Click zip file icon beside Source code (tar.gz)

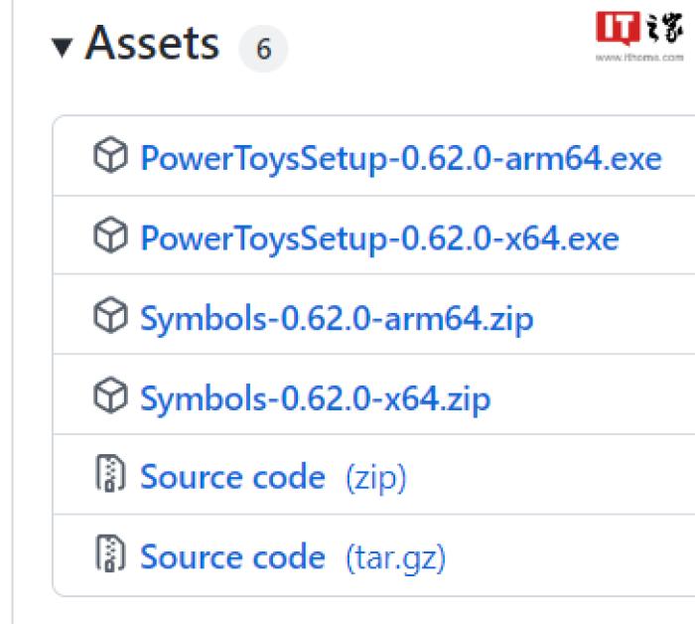111,553
